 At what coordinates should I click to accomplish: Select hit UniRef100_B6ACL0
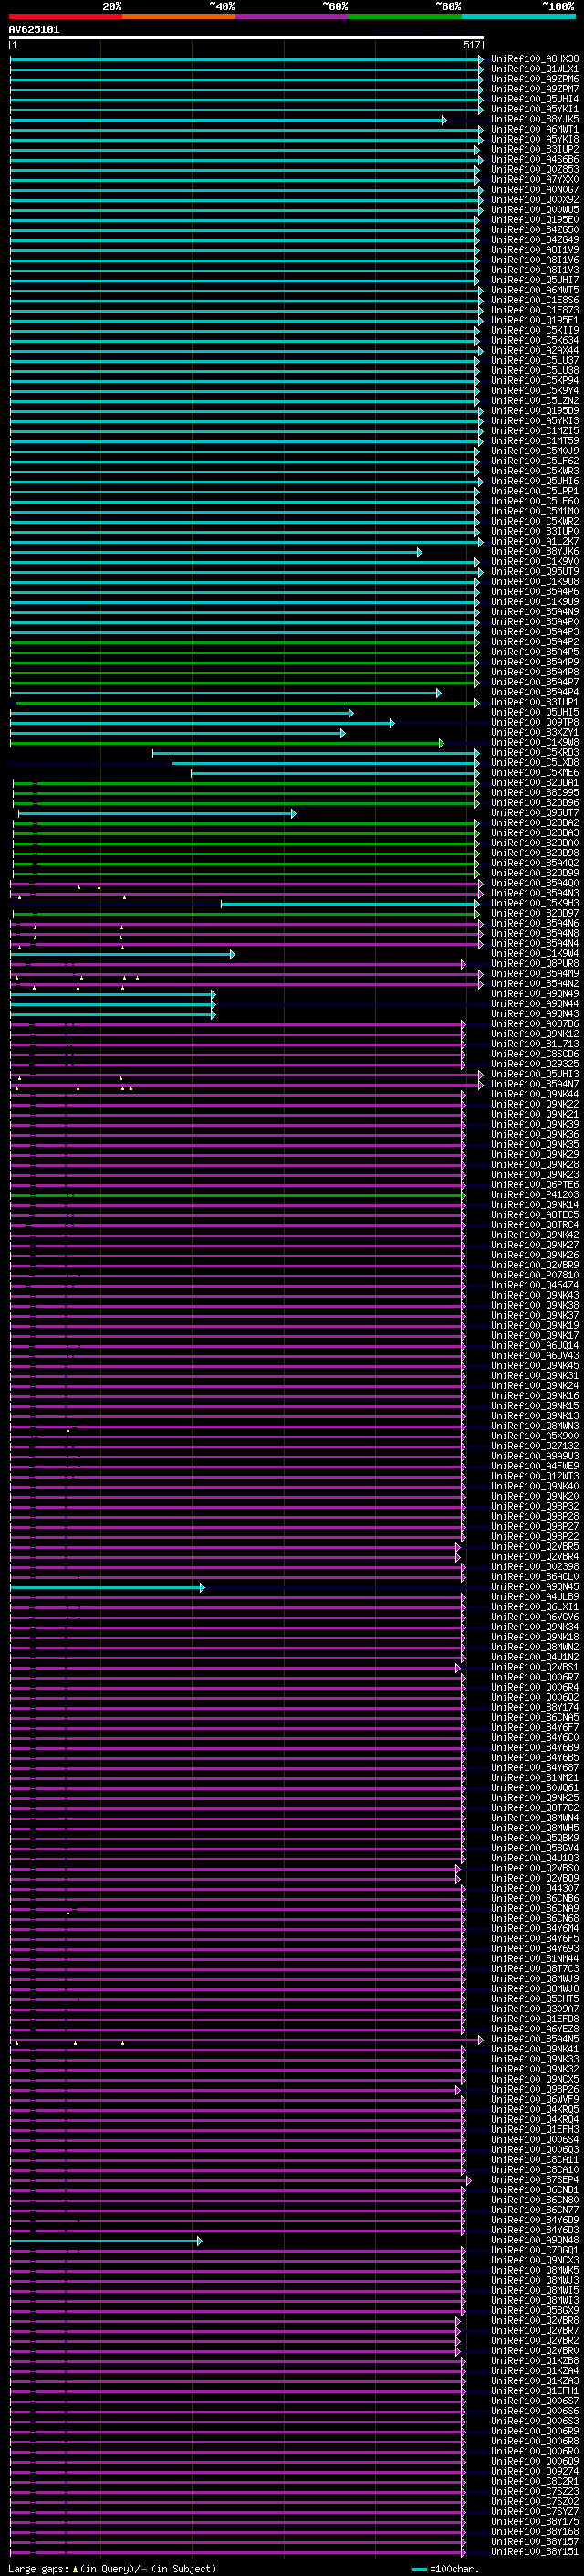[x=535, y=1577]
